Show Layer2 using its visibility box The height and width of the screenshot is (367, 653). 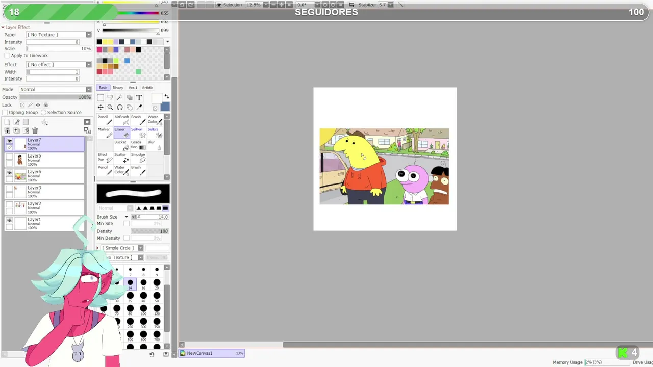click(9, 204)
